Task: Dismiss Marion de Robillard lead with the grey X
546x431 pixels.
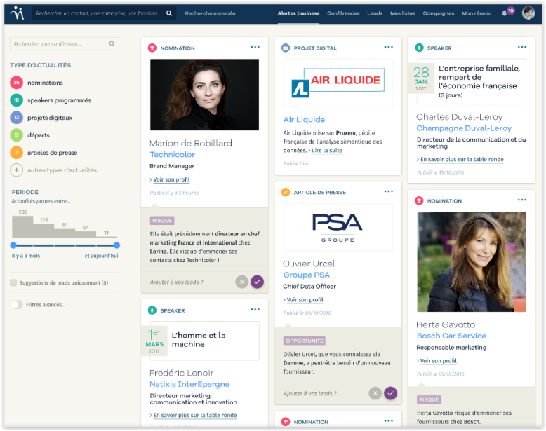Action: point(241,282)
